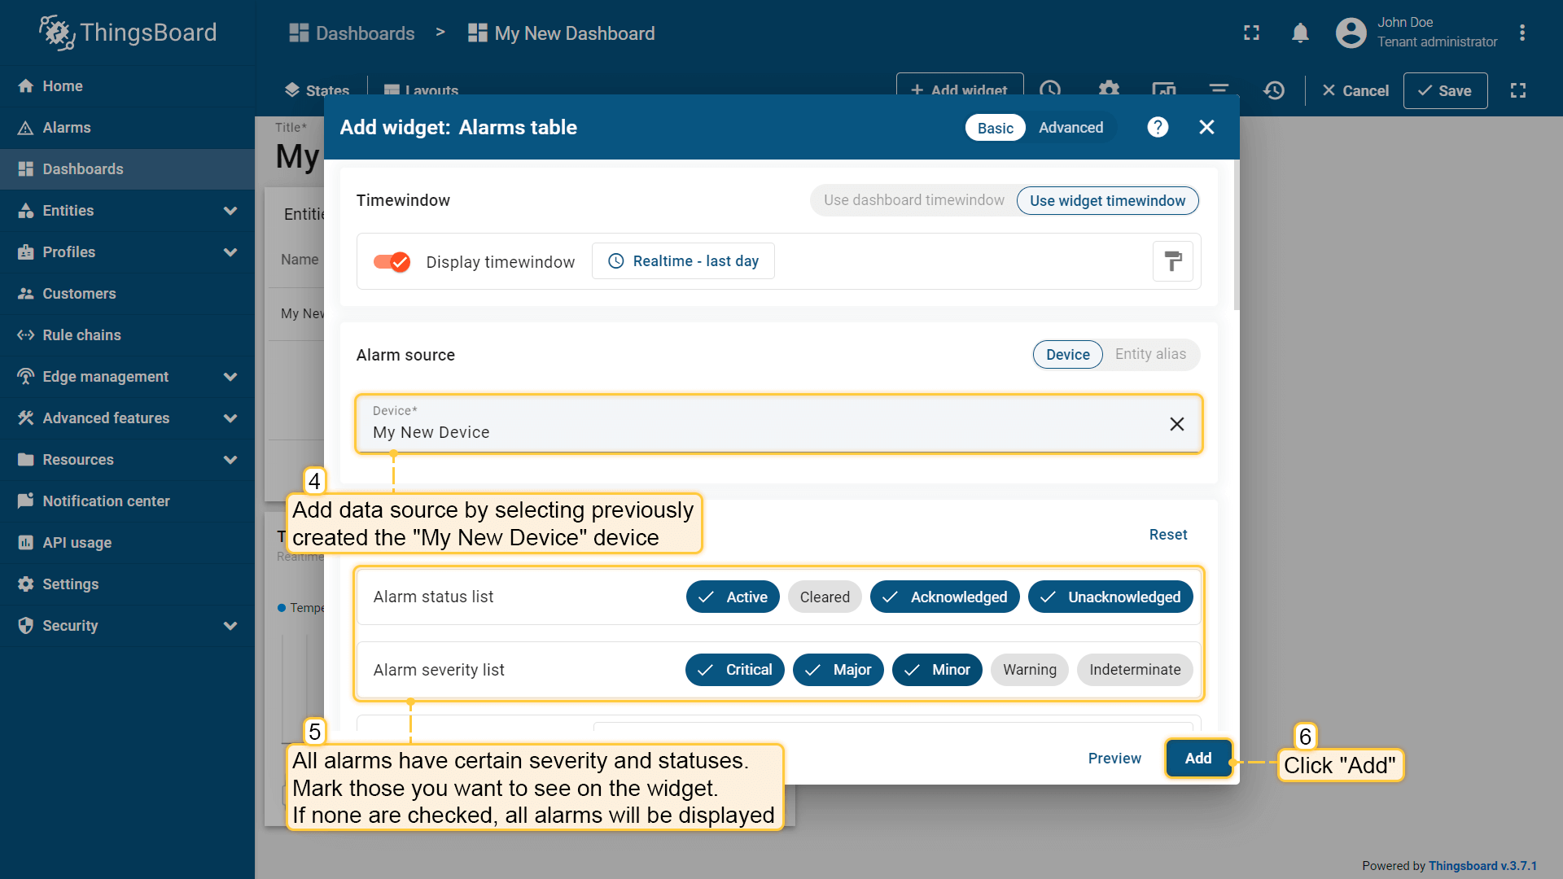
Task: Expand the Security sidebar section
Action: pyautogui.click(x=70, y=625)
